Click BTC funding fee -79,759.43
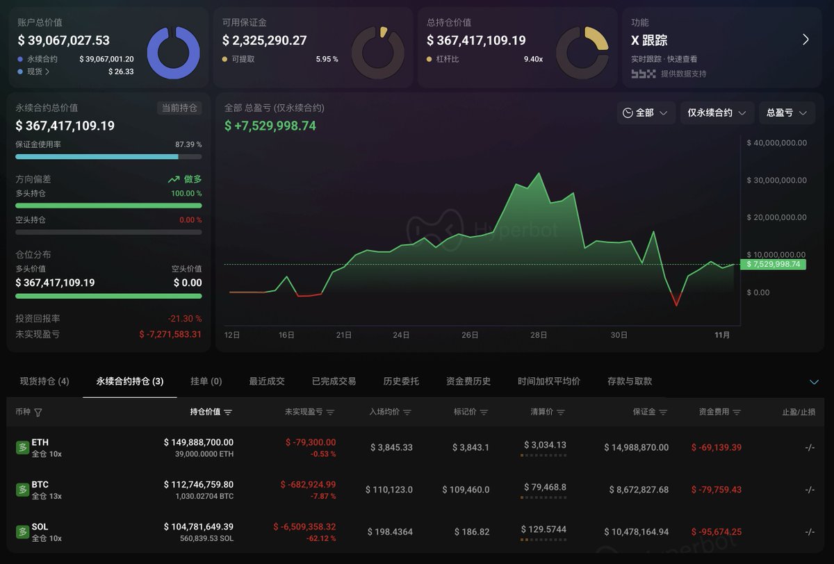Screen dimensions: 834x564 pos(717,490)
